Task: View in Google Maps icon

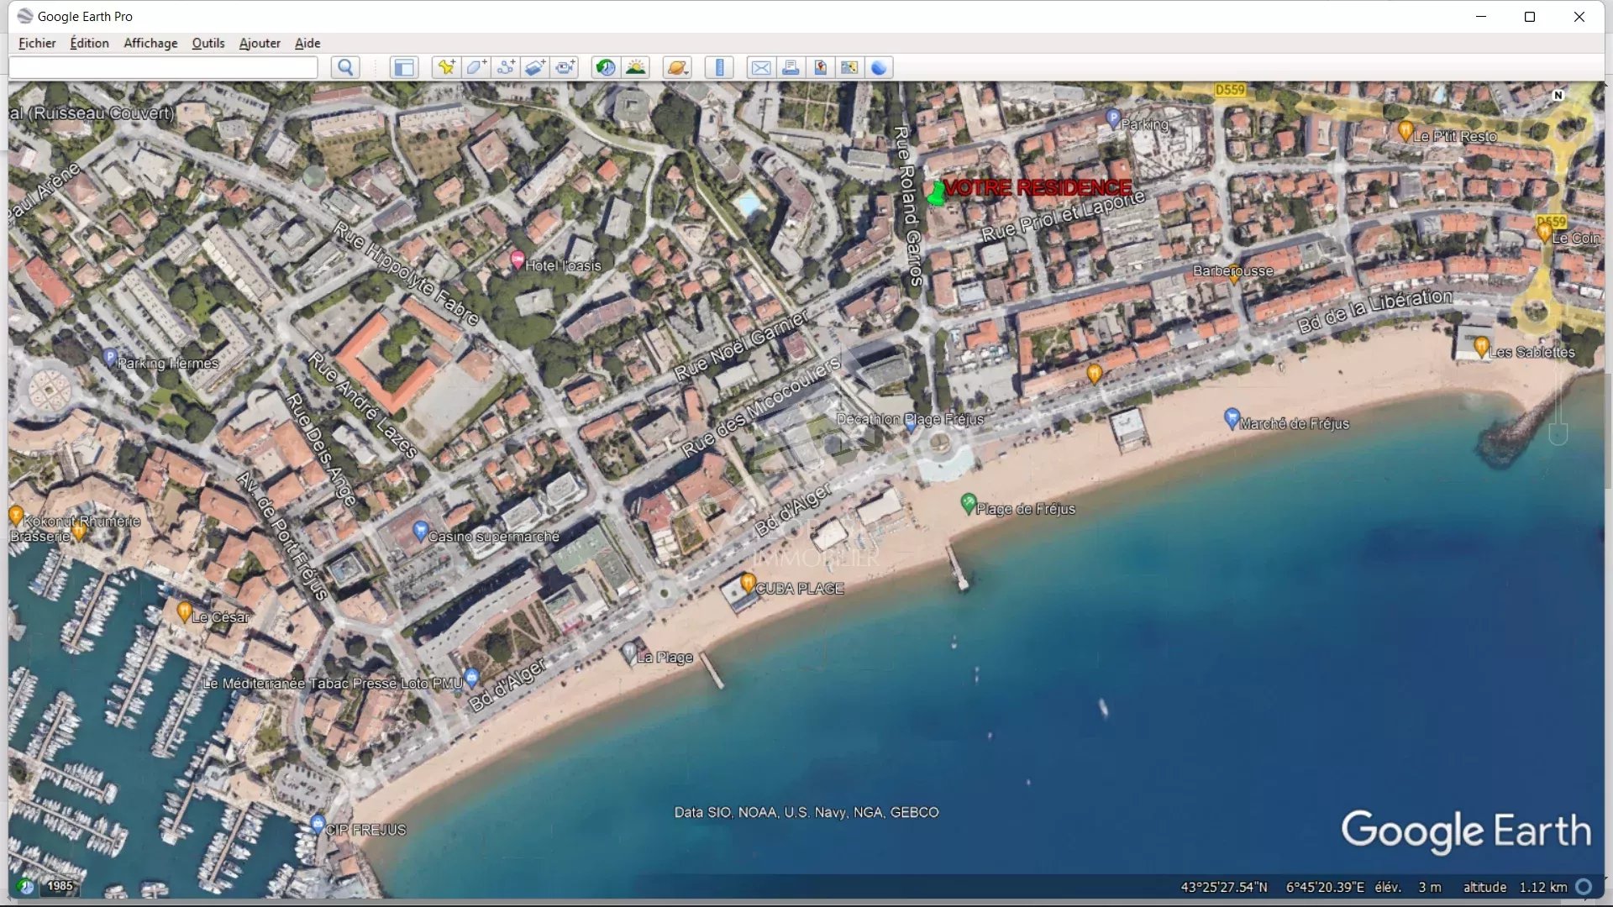Action: pyautogui.click(x=849, y=68)
